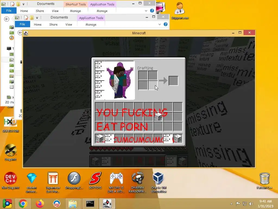This screenshot has height=209, width=278.
Task: Open Google Chrome from the taskbar
Action: coord(23,204)
